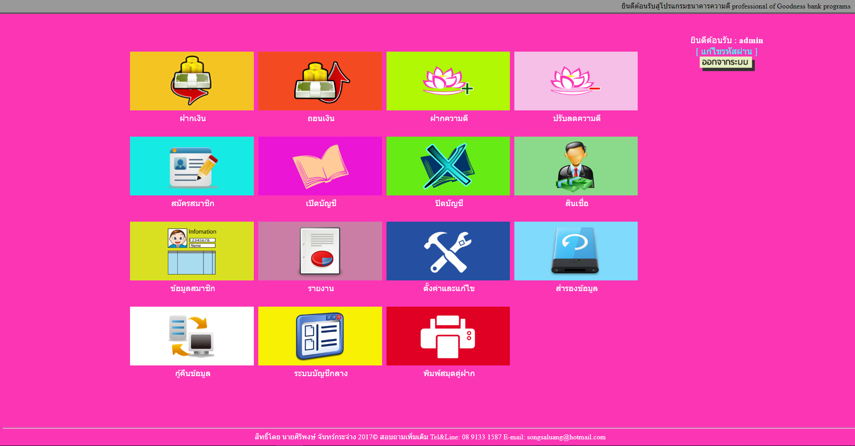Image resolution: width=855 pixels, height=446 pixels.
Task: Click the print passbook printer icon
Action: (x=448, y=336)
